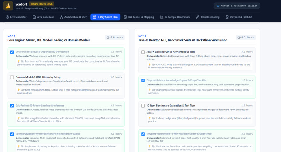Click the lightbulb tip icon under Domain Model task
This screenshot has width=281, height=152.
(x=18, y=90)
